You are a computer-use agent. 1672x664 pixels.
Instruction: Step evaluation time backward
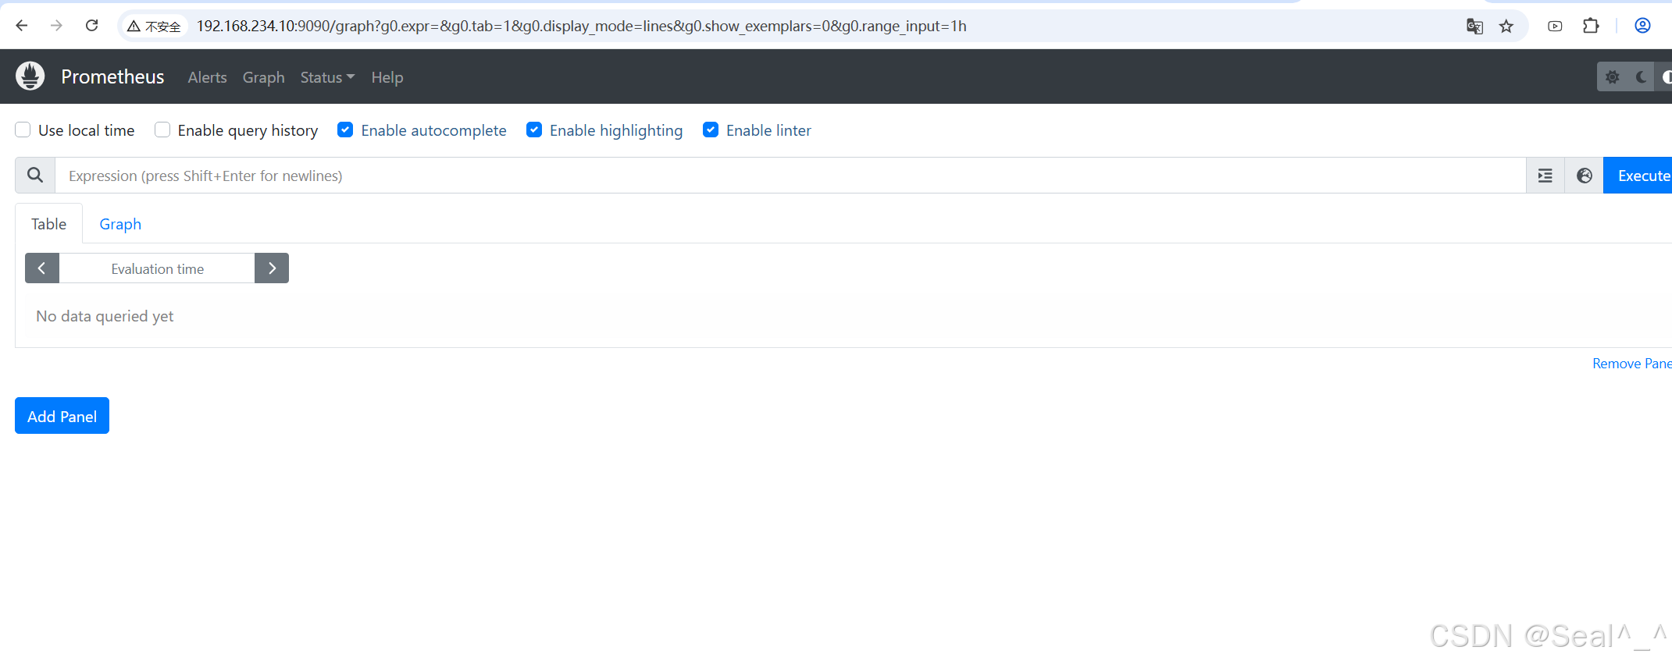tap(42, 268)
